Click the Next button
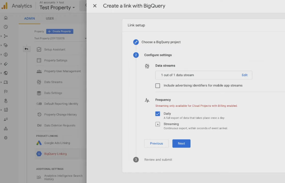This screenshot has width=285, height=183. pyautogui.click(x=181, y=143)
